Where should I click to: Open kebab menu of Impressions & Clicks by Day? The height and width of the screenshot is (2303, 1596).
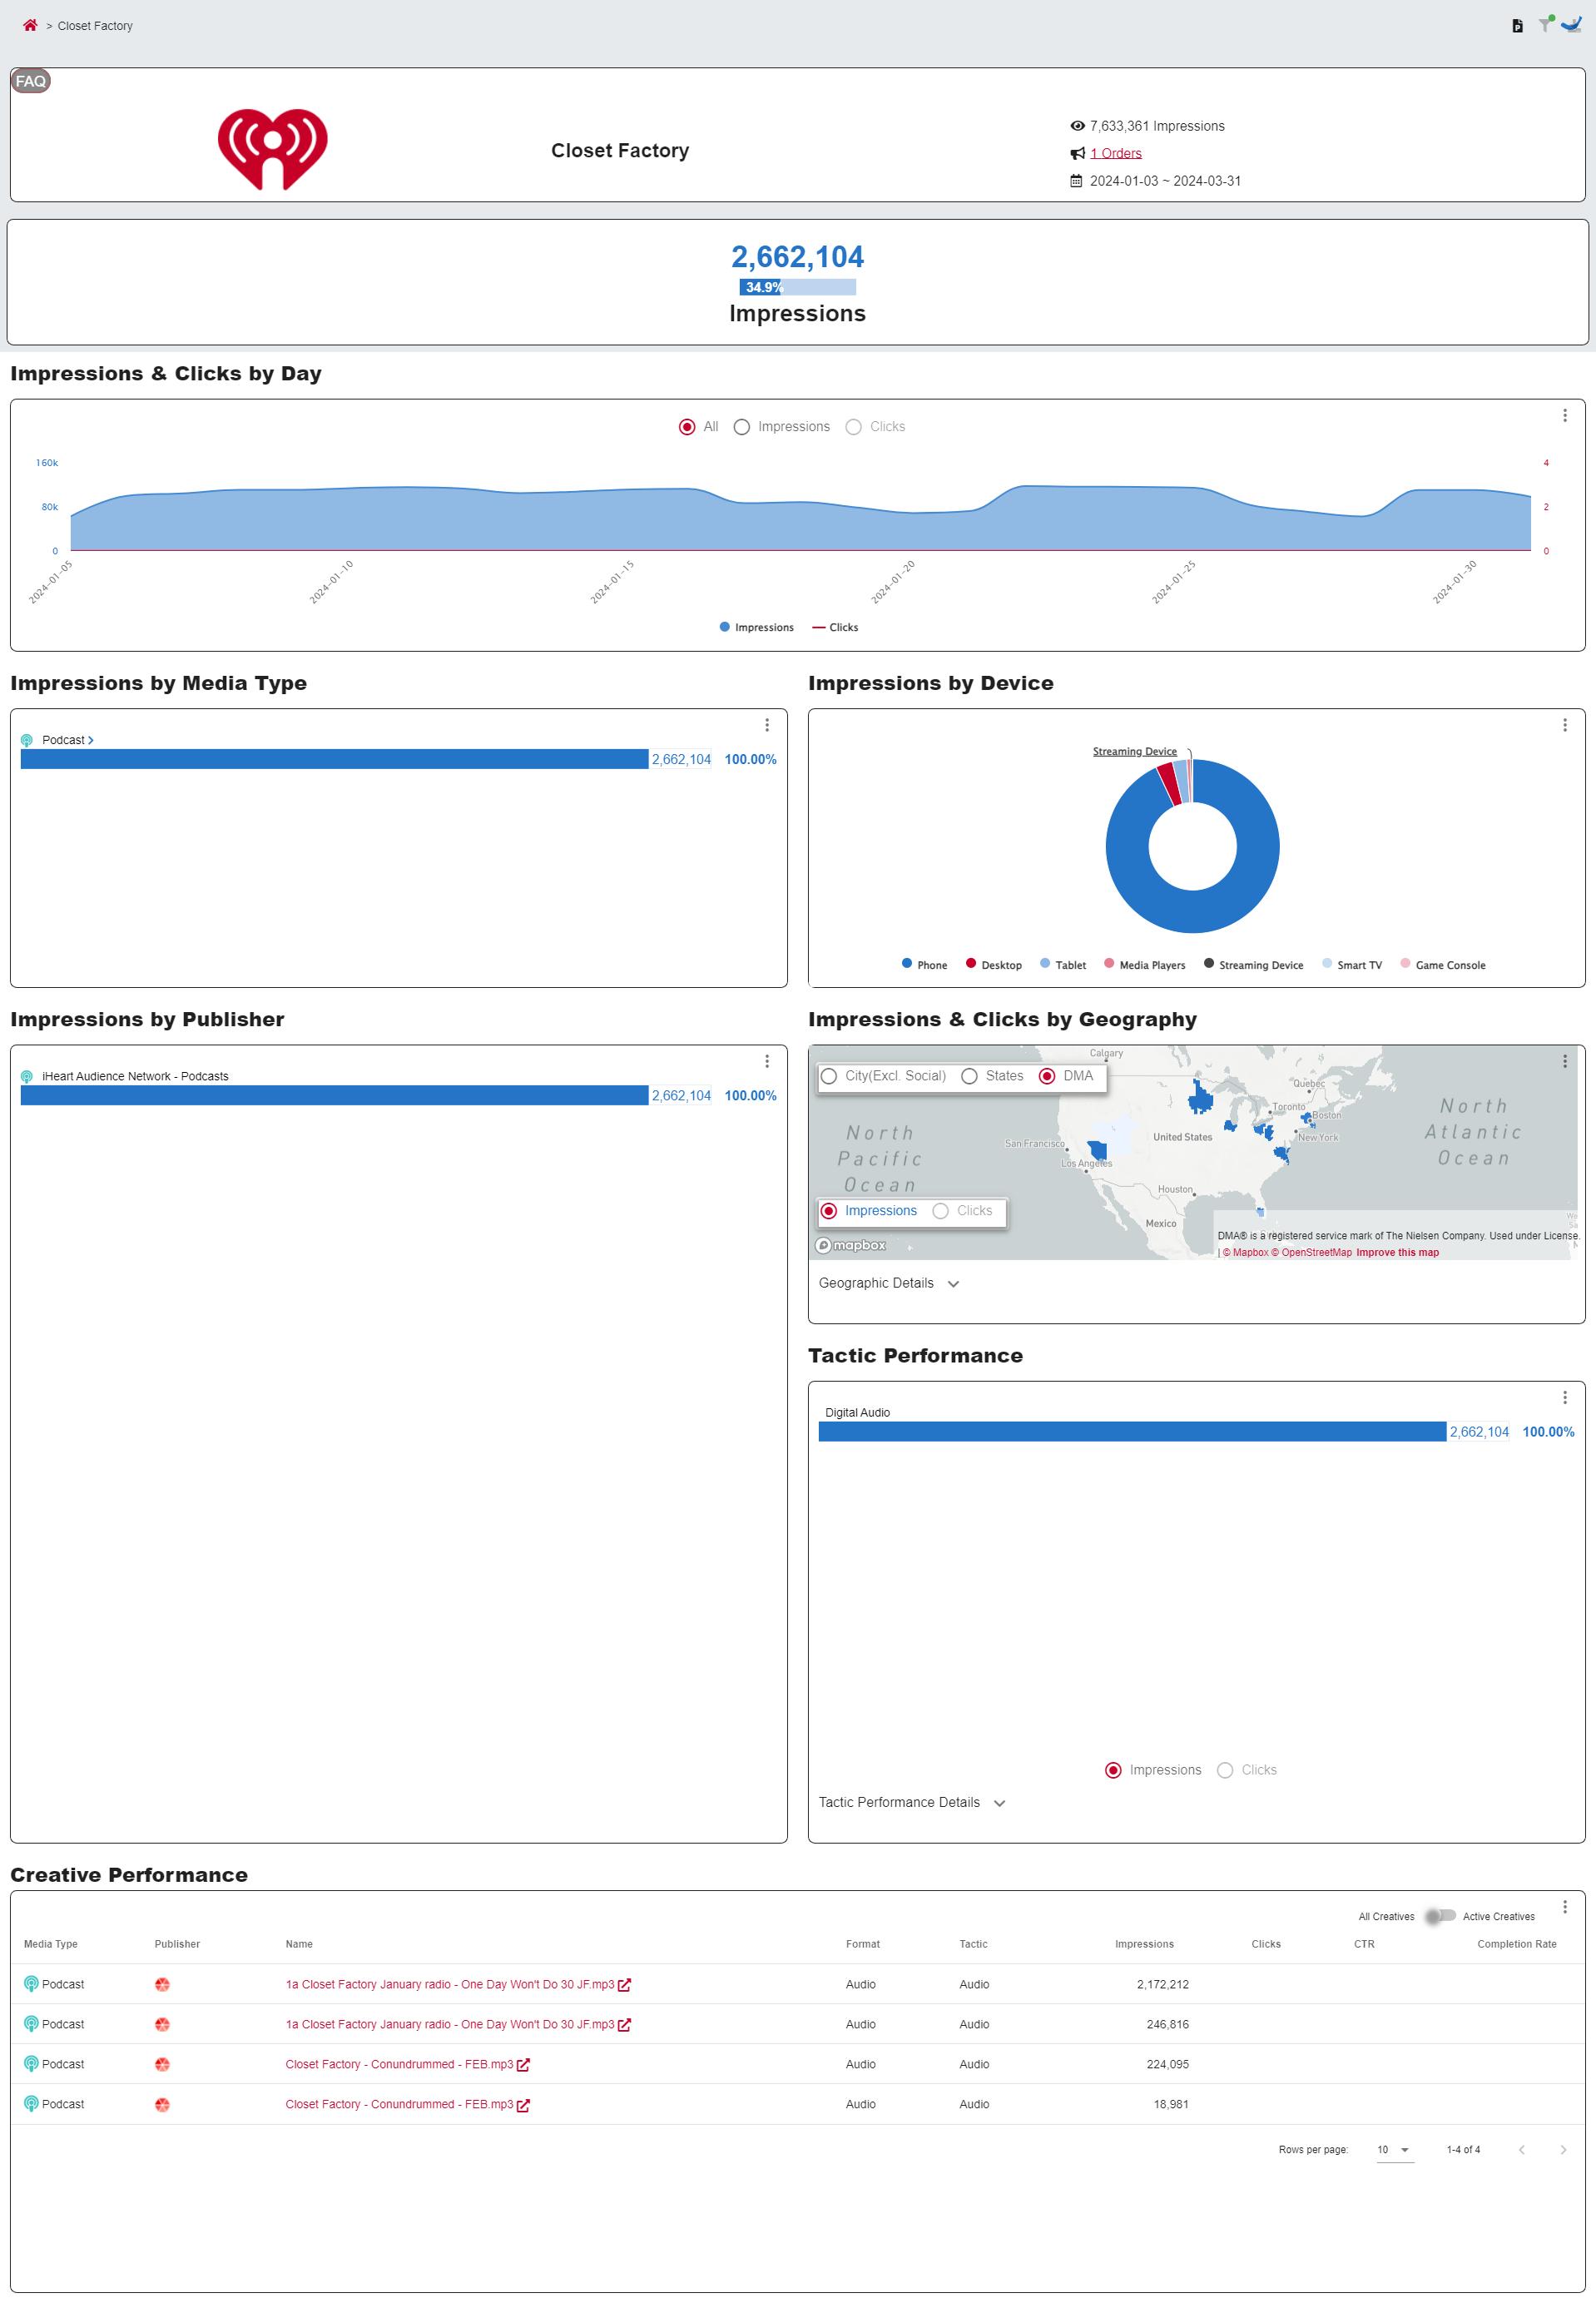tap(1565, 415)
